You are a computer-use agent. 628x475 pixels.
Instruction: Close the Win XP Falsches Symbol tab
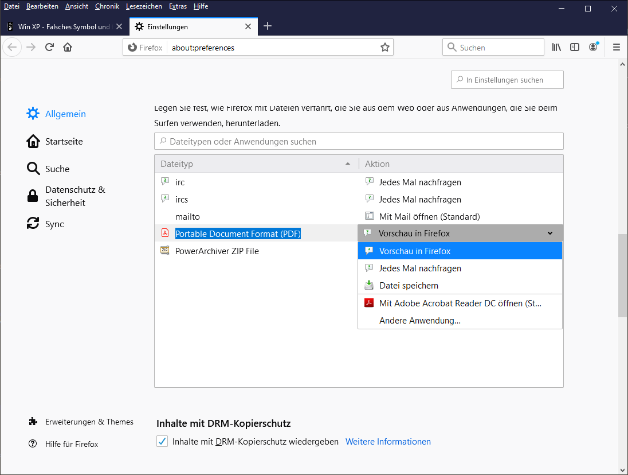point(119,26)
